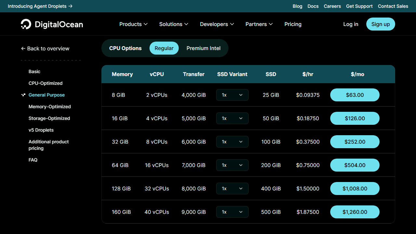Open SSD Variant dropdown for 16 GiB row

pos(232,118)
